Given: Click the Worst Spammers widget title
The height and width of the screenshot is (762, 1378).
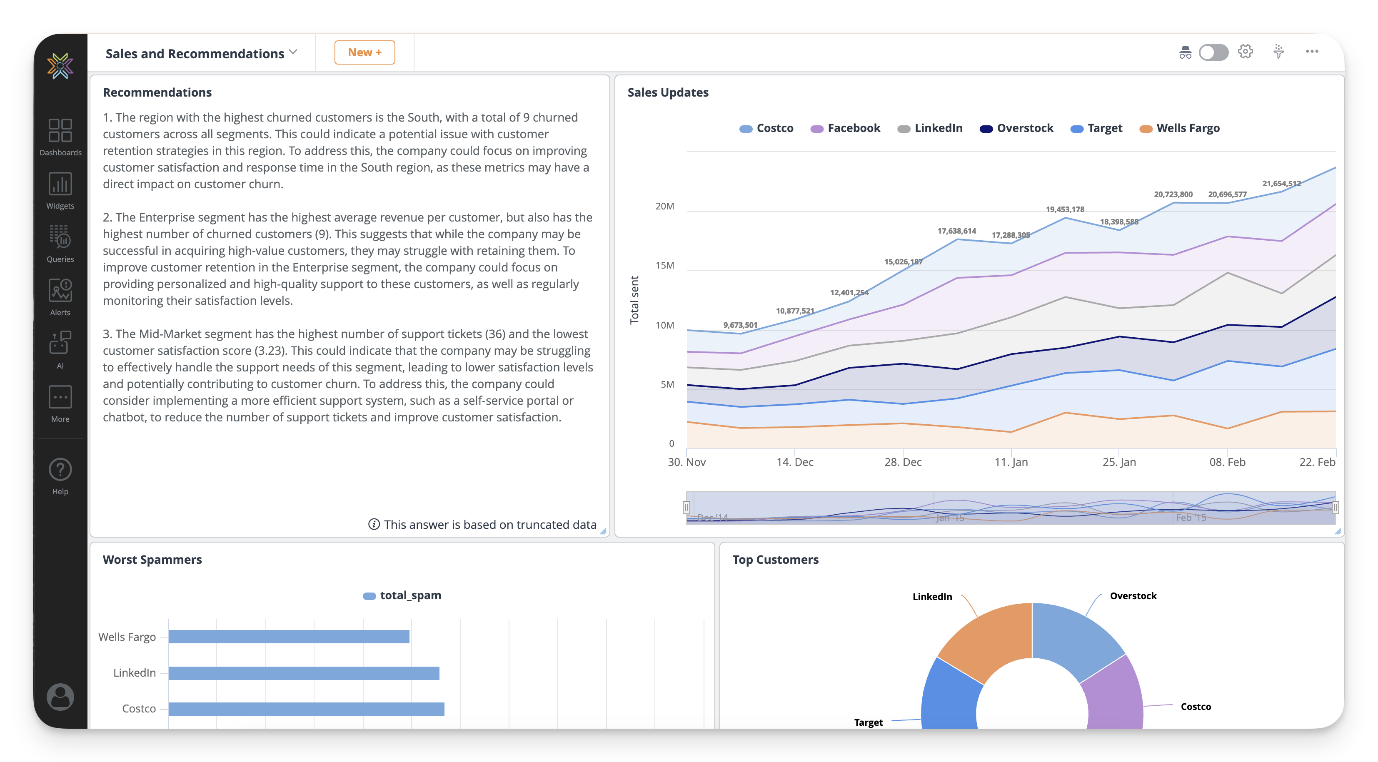Looking at the screenshot, I should click(152, 559).
